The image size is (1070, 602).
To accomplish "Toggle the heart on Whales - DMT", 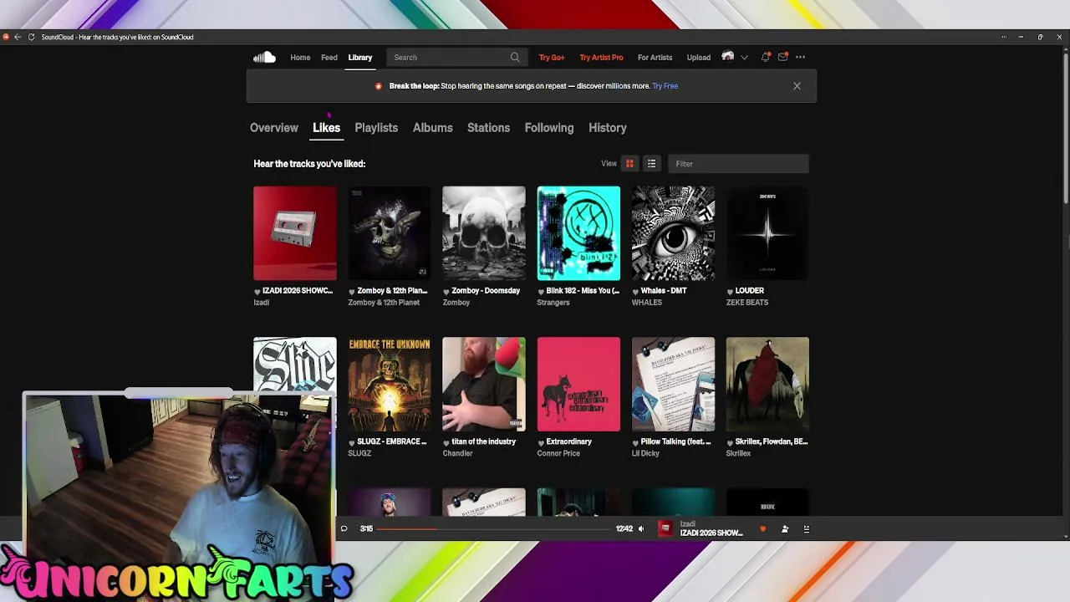I will coord(635,291).
